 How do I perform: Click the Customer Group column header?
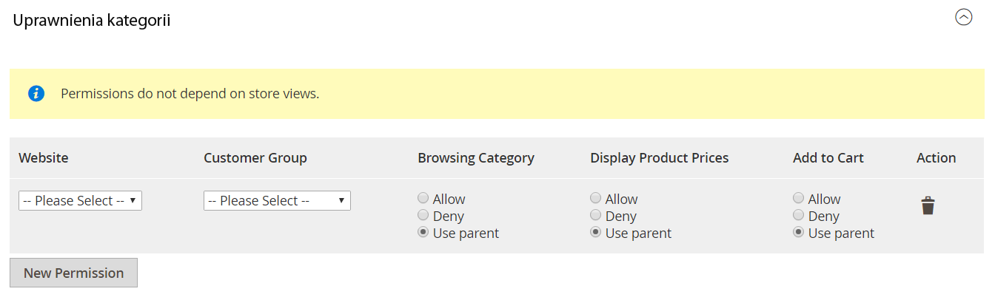tap(255, 157)
